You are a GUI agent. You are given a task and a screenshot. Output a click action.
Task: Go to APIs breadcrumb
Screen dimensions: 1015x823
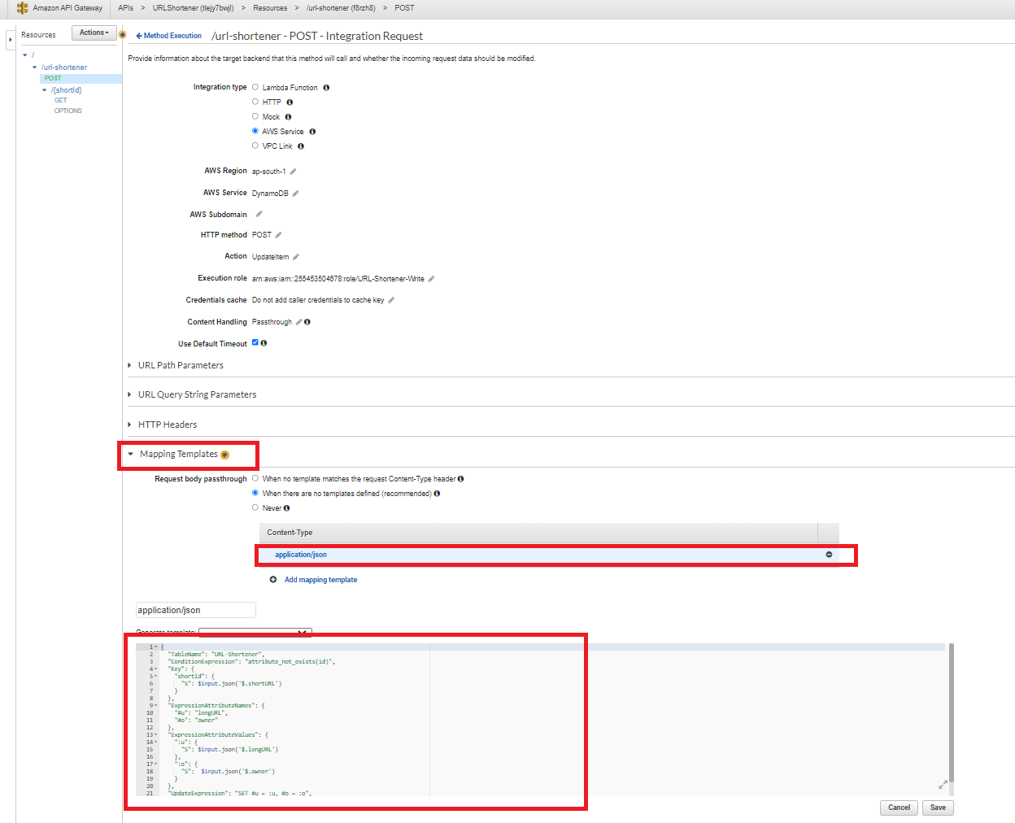point(125,8)
